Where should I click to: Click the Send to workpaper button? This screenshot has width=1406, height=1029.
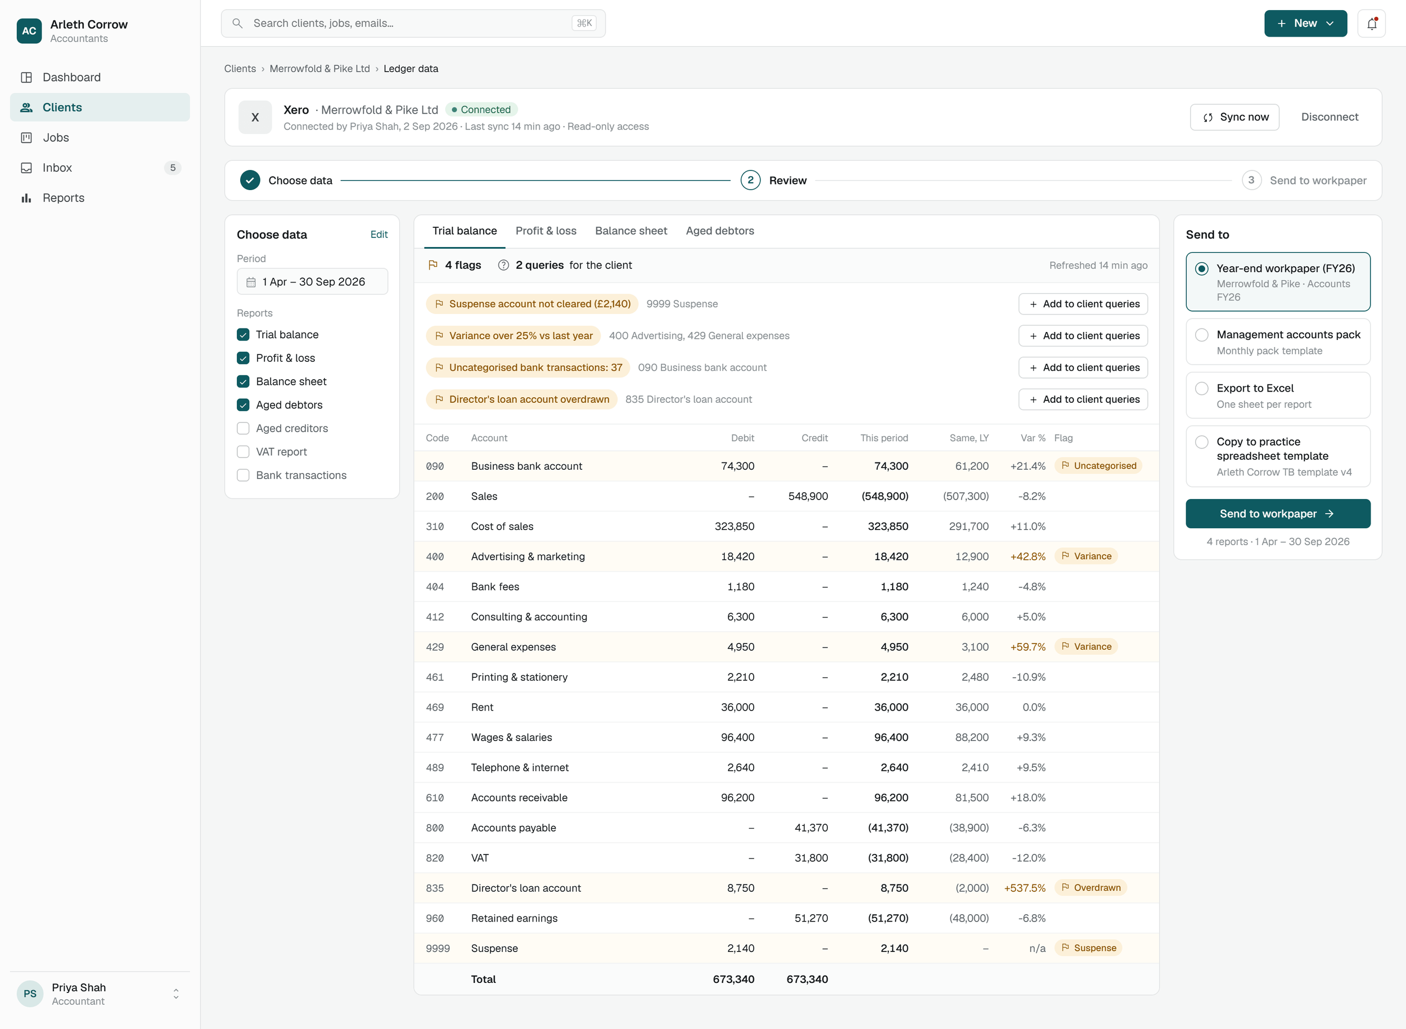click(x=1278, y=514)
